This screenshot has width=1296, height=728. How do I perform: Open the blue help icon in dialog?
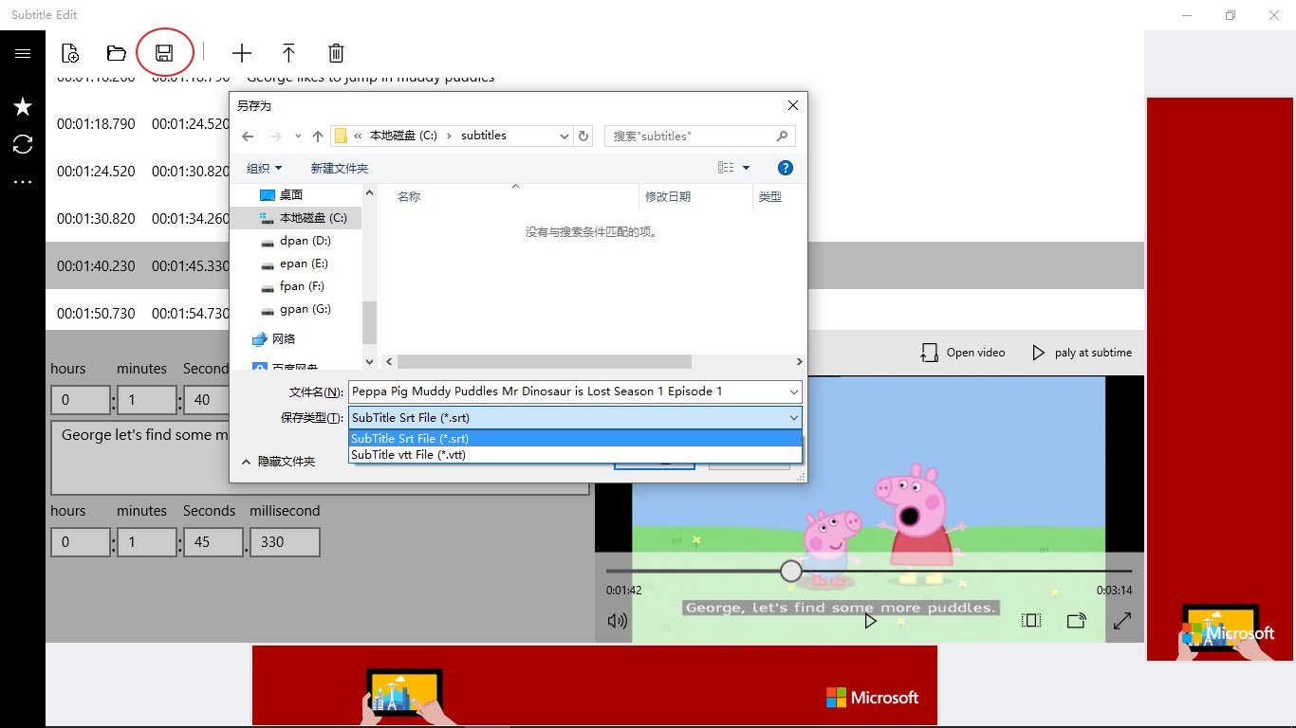coord(785,168)
